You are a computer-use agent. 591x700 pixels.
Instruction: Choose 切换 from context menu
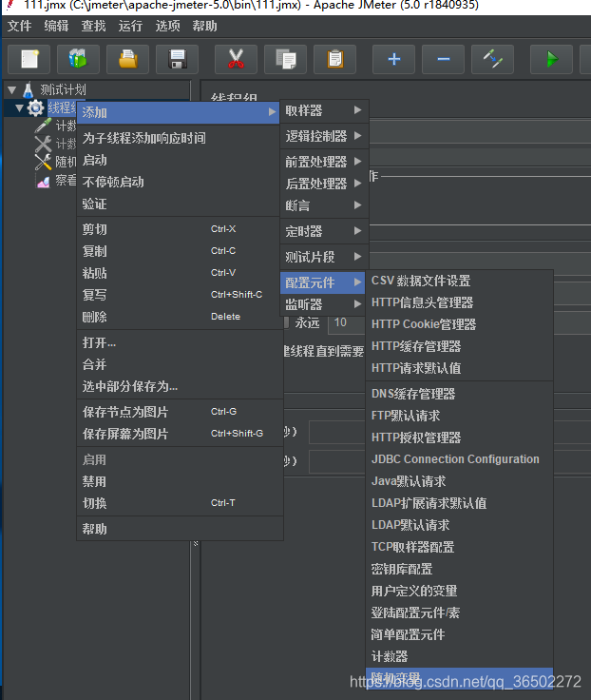pyautogui.click(x=180, y=503)
